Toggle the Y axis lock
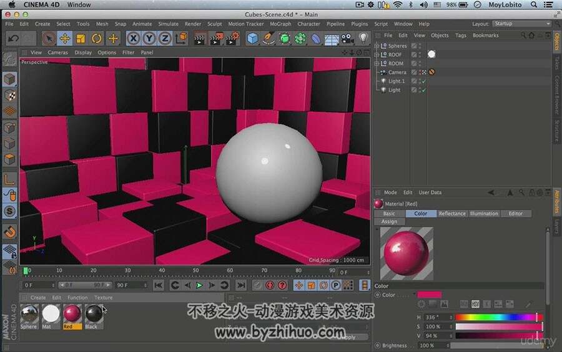The width and height of the screenshot is (562, 352). click(x=149, y=38)
